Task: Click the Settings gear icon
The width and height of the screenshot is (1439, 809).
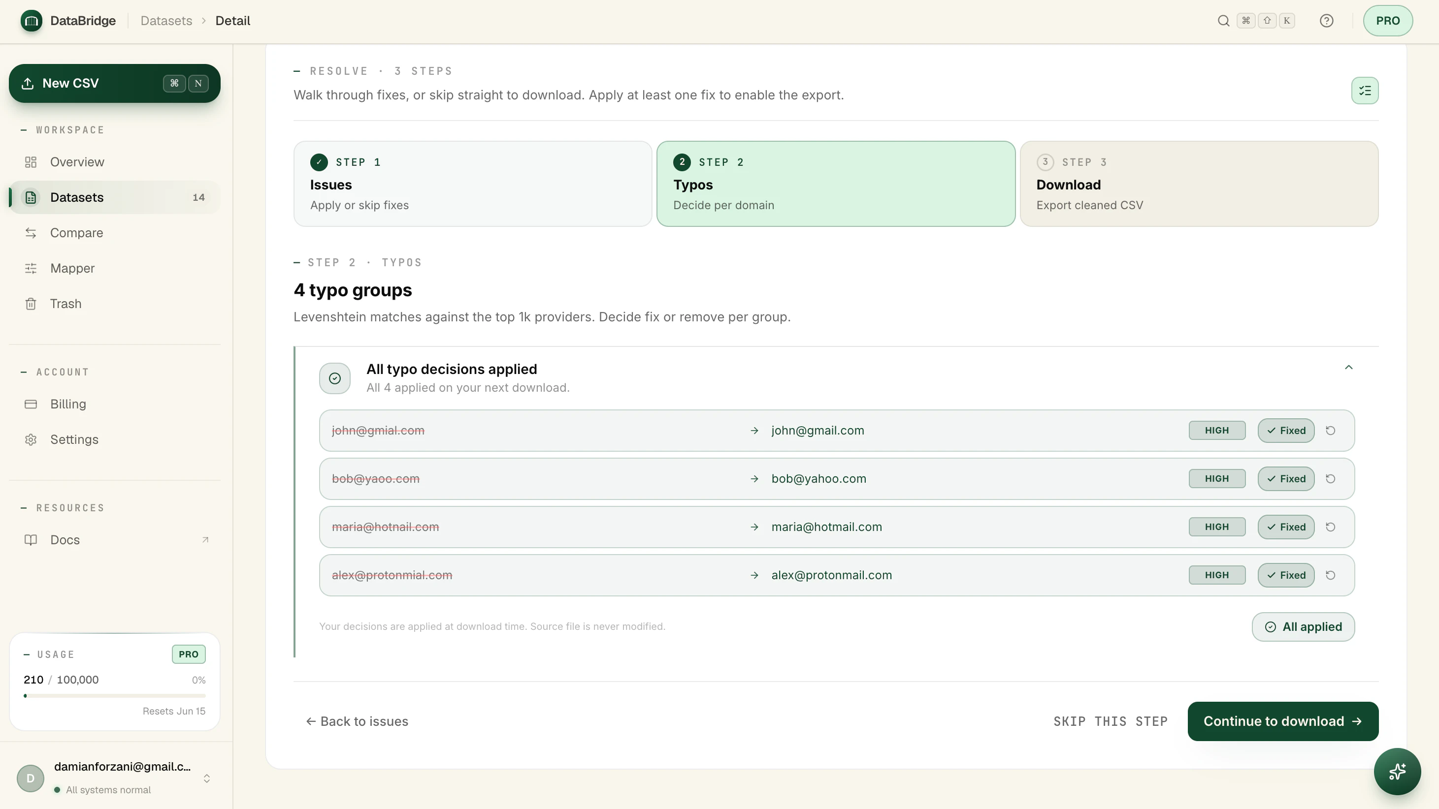Action: 31,439
